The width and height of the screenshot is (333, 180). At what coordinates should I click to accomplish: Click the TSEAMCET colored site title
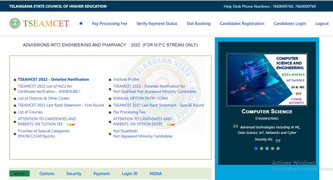[46, 23]
